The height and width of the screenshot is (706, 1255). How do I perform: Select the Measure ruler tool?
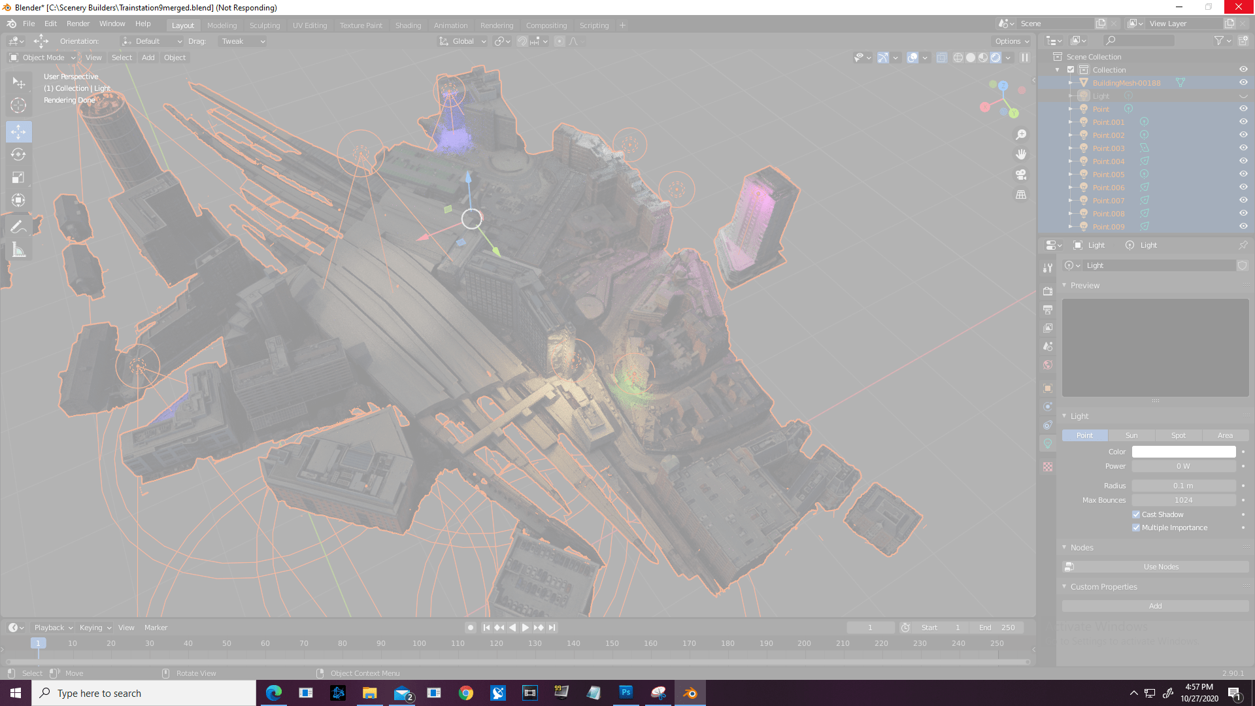tap(18, 250)
